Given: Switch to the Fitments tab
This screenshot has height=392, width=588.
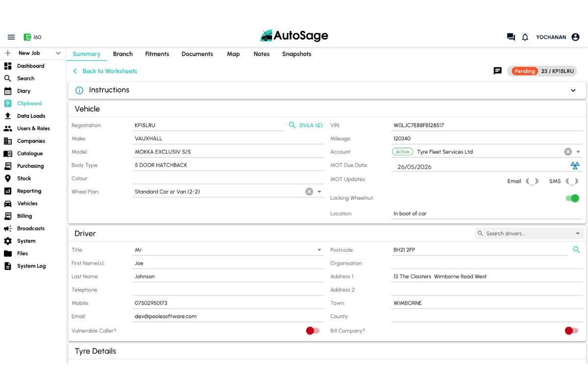Looking at the screenshot, I should tap(157, 54).
